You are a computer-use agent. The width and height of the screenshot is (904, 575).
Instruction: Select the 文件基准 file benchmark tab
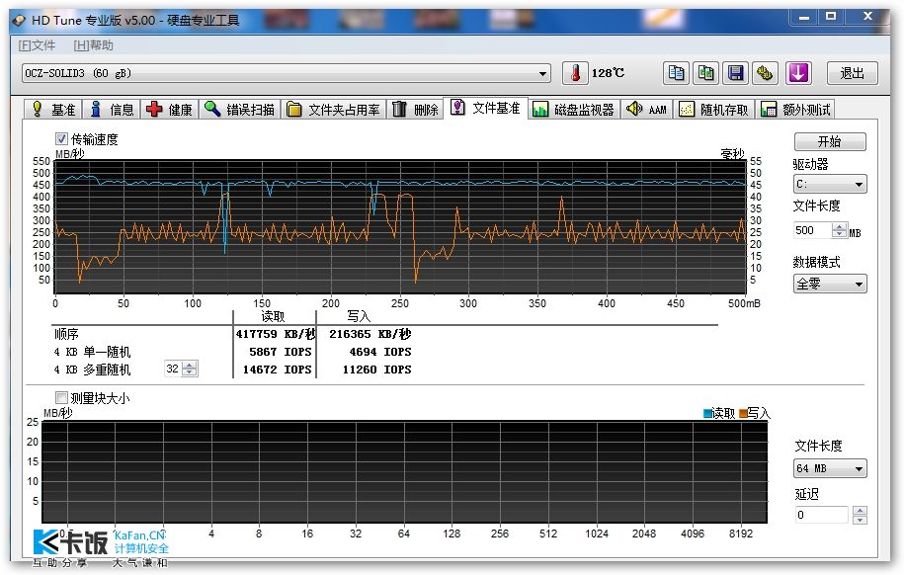pyautogui.click(x=485, y=108)
